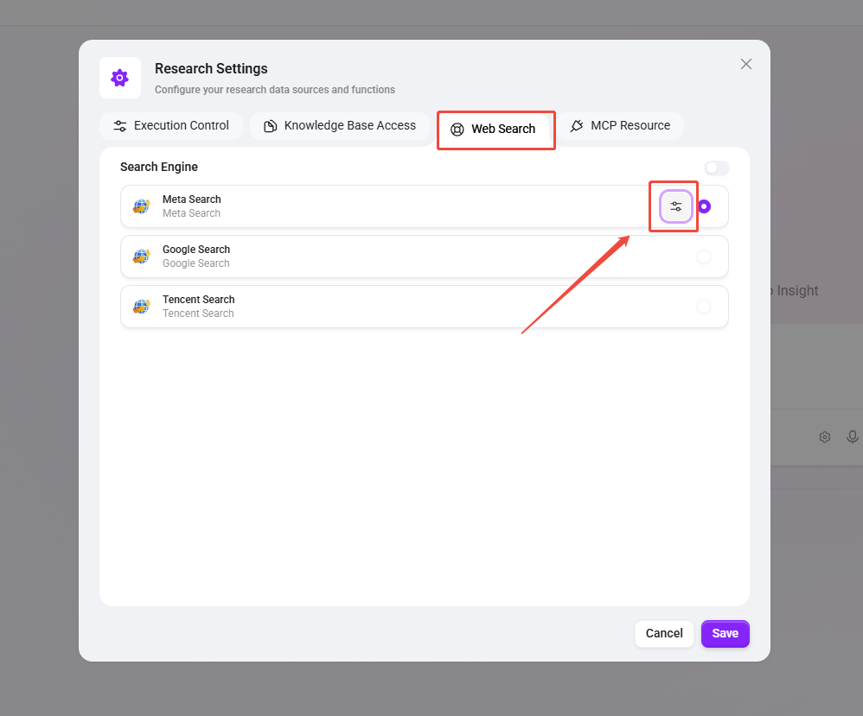This screenshot has height=716, width=863.
Task: Click the Google Search globe icon
Action: (x=141, y=257)
